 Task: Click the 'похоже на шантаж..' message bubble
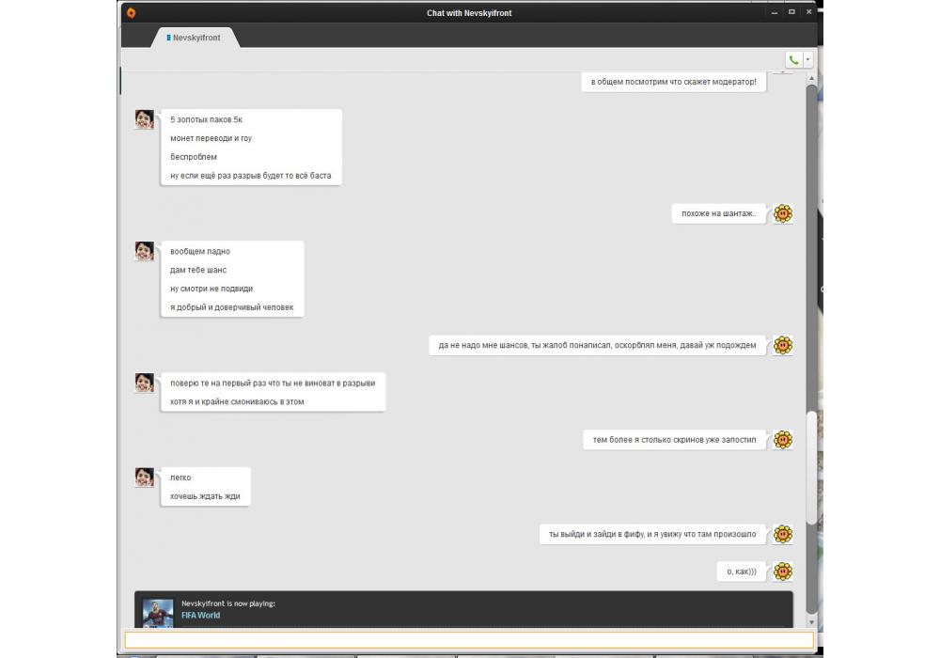[719, 213]
